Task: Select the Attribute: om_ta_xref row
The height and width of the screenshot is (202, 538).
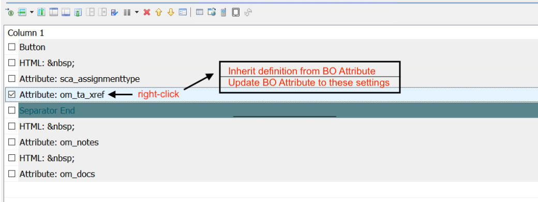Action: click(x=272, y=94)
